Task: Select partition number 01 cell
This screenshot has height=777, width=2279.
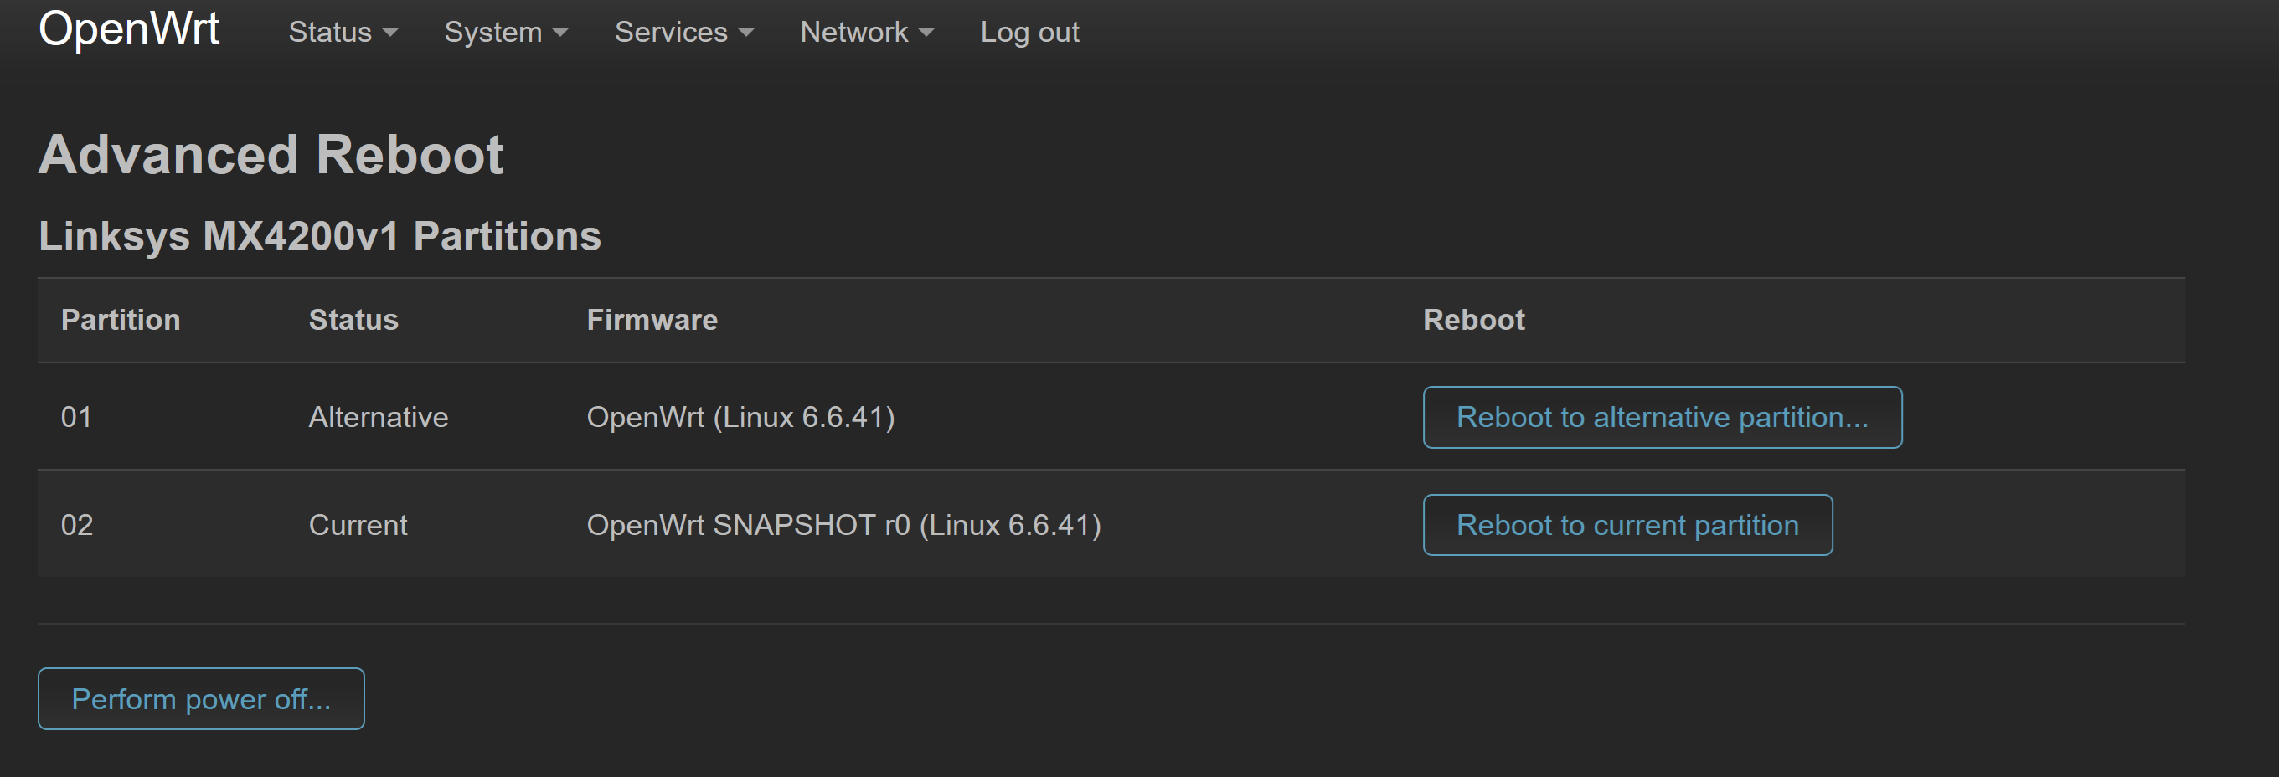Action: pyautogui.click(x=76, y=417)
